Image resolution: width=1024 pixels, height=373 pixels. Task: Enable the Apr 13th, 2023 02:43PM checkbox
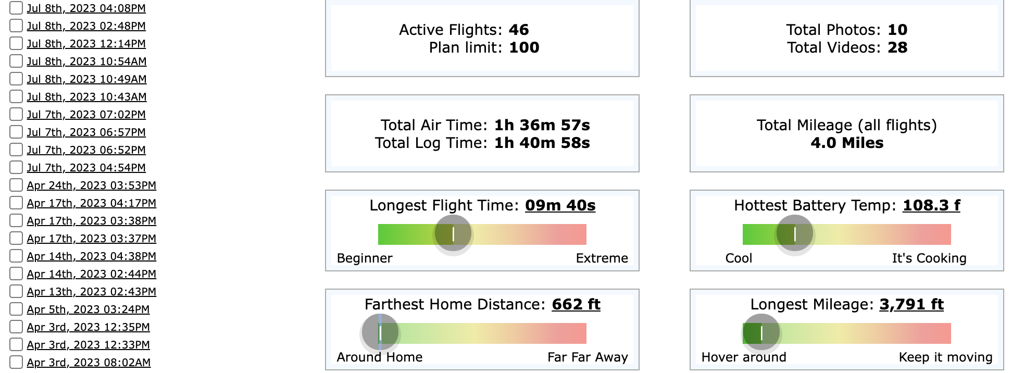click(16, 291)
